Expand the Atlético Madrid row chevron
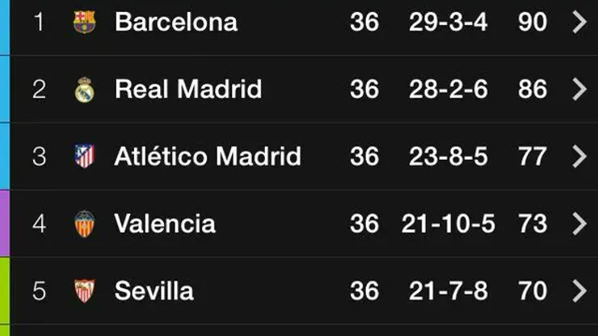 pyautogui.click(x=579, y=156)
